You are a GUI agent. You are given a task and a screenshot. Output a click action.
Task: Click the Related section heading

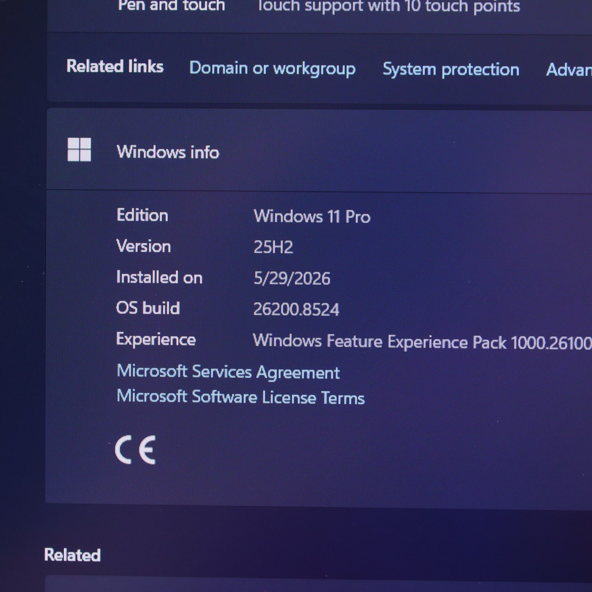73,555
